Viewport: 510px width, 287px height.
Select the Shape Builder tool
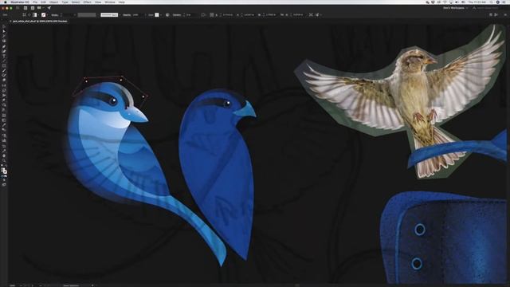coord(4,104)
